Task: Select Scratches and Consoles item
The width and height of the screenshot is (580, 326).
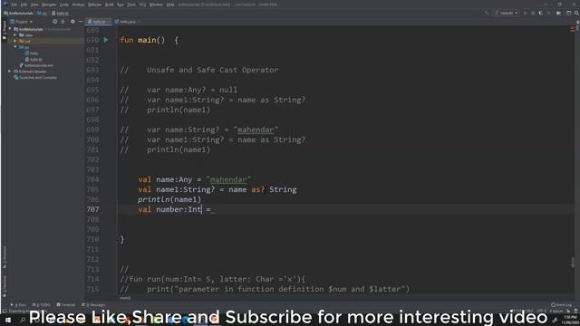Action: 35,78
